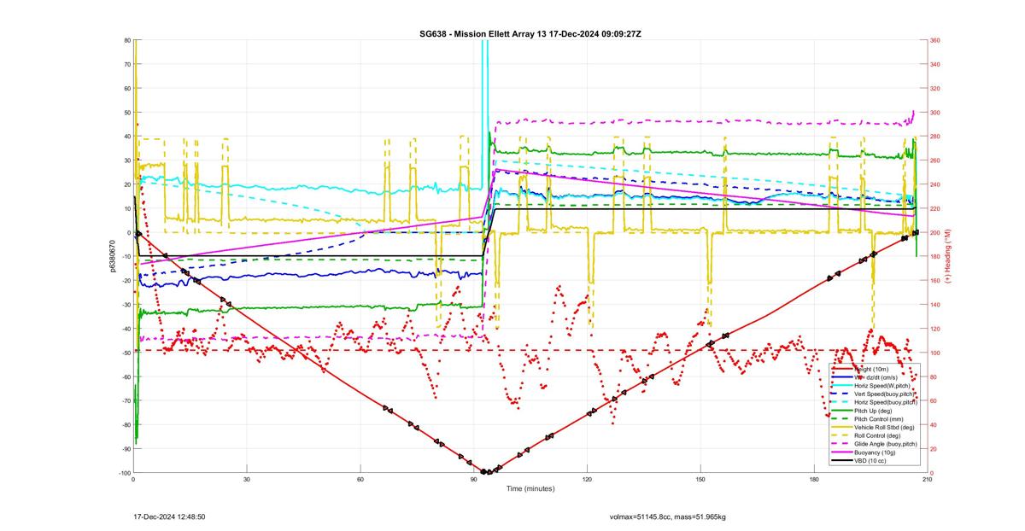Select 'Vehicle Roll Stbd (deg)' legend entry
This screenshot has width=1025, height=531.
pyautogui.click(x=885, y=427)
